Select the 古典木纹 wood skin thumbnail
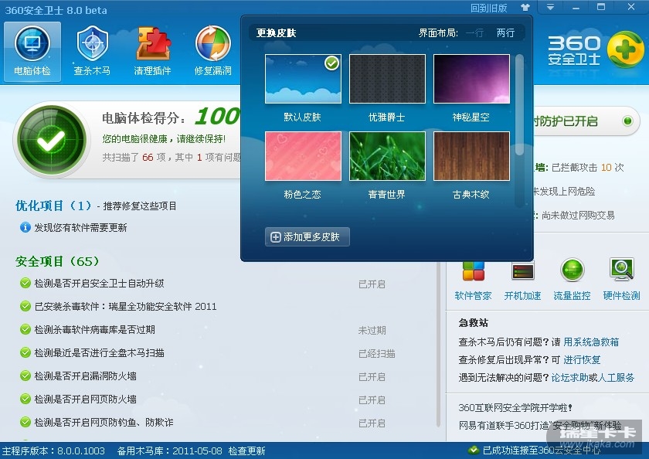 (471, 156)
